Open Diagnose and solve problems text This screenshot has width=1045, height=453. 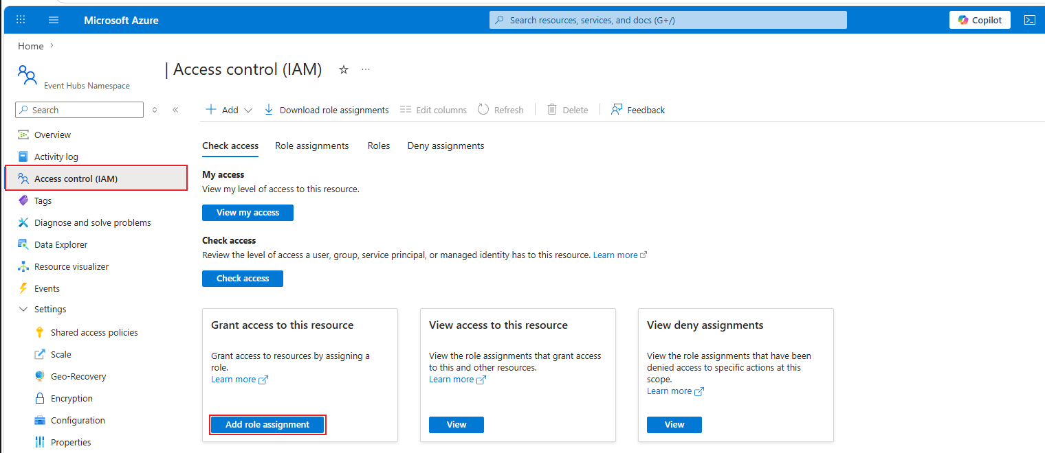click(93, 222)
